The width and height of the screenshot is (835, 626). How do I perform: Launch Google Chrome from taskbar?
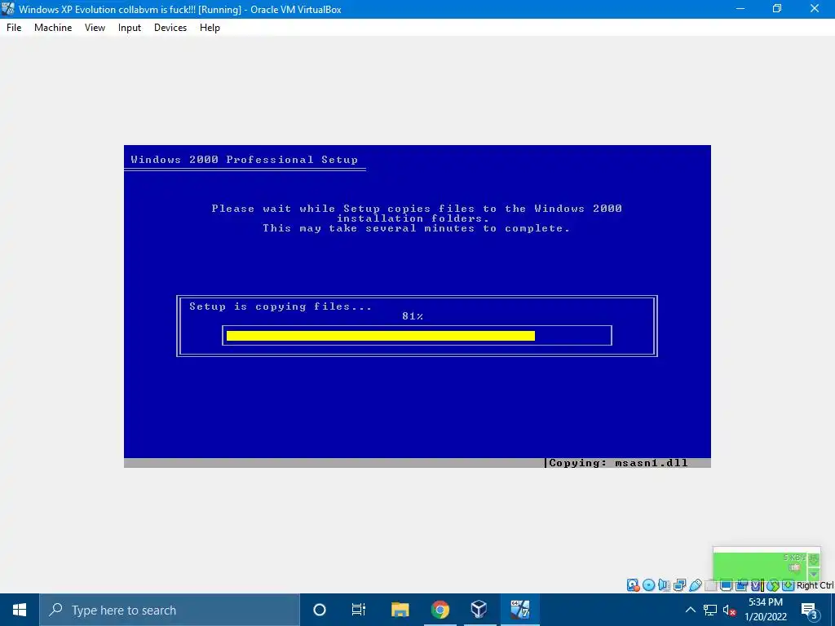[x=440, y=610]
